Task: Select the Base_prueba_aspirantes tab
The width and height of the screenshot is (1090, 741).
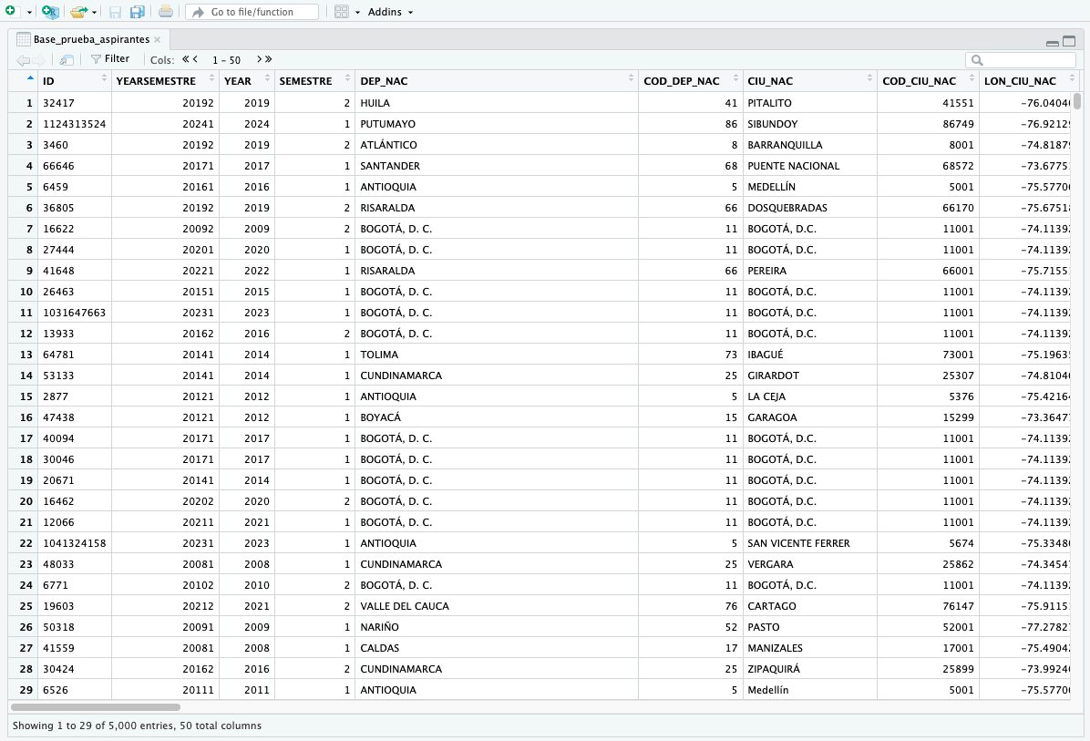Action: pos(91,39)
